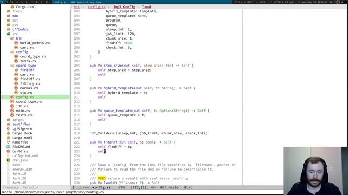The width and height of the screenshot is (348, 195).
Task: Open fort.30 in the tree
Action: point(19,178)
